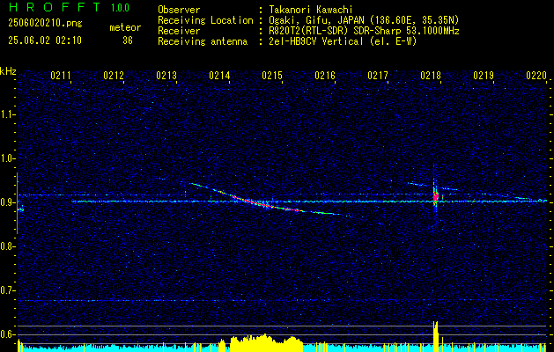Click the 0211 time marker
554x352 pixels.
click(61, 76)
